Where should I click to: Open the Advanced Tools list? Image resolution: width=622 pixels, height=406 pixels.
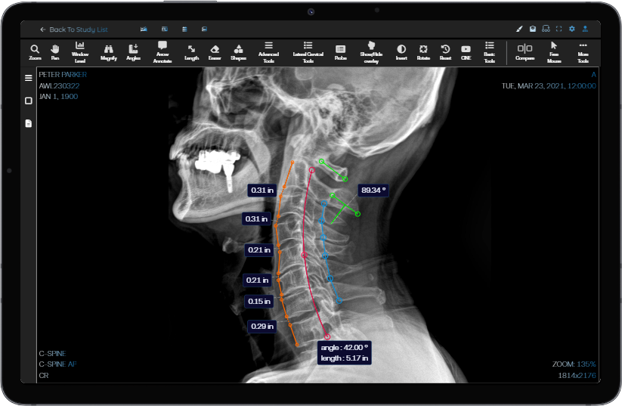(x=268, y=51)
